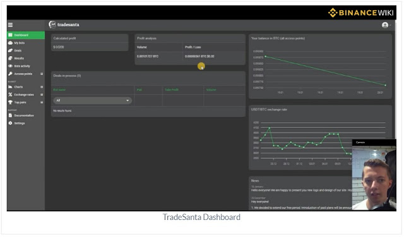The height and width of the screenshot is (237, 404).
Task: Sort deals by the Pair column
Action: point(140,90)
